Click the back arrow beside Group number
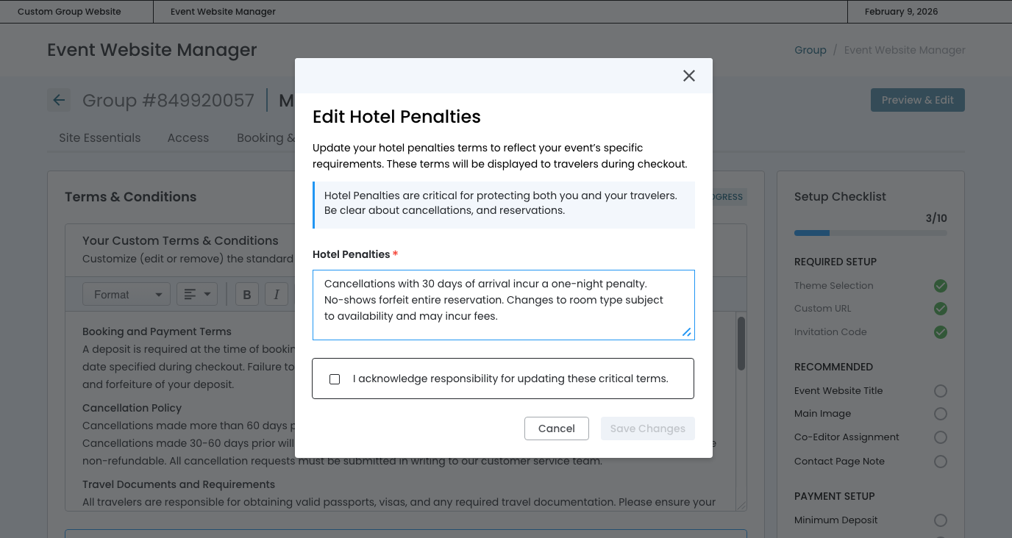Screen dimensions: 1012x538 pos(59,101)
